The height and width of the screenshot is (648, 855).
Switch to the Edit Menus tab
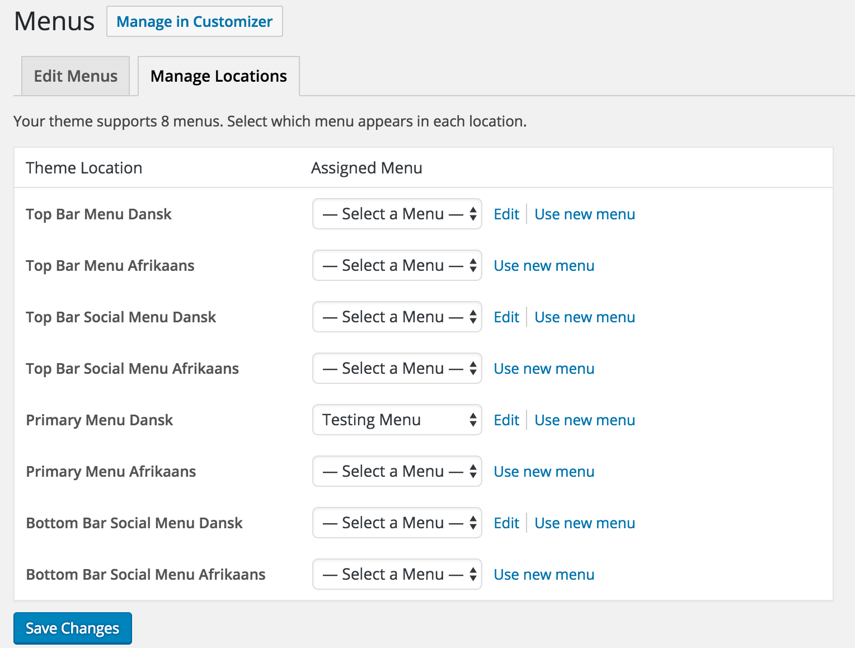click(76, 76)
